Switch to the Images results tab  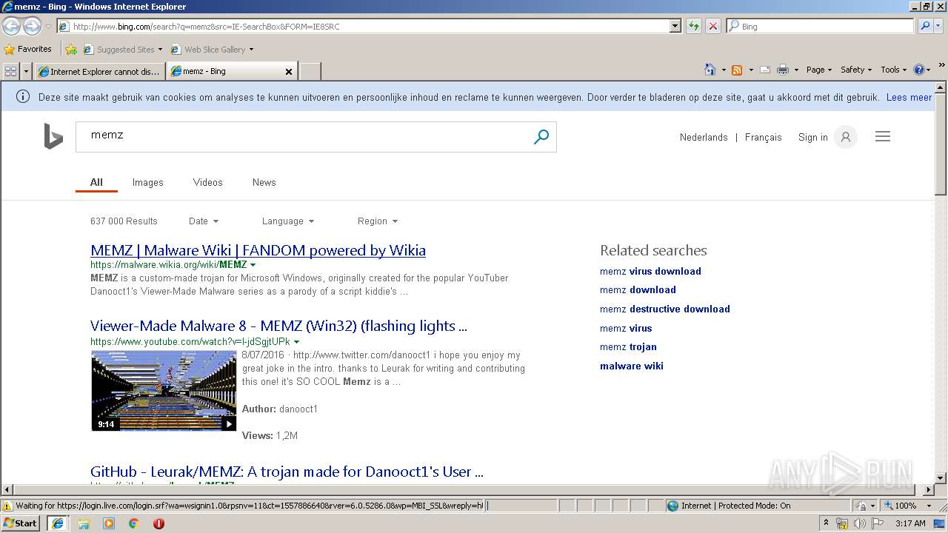coord(148,182)
